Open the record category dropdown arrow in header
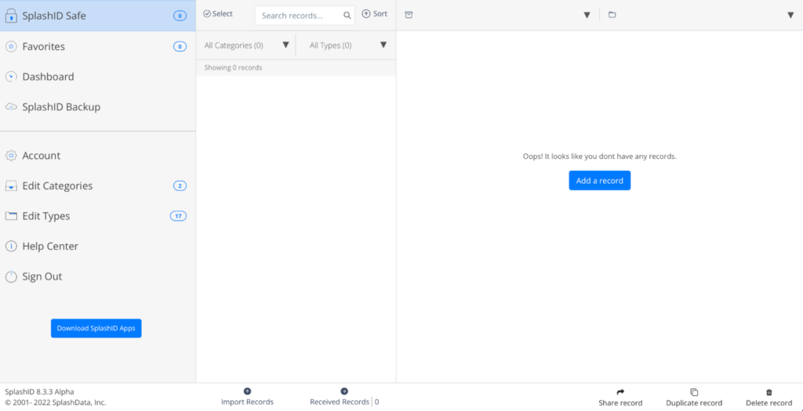The height and width of the screenshot is (411, 803). (x=587, y=16)
